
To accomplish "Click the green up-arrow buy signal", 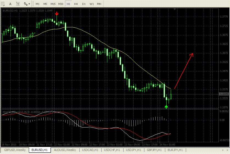I will tap(166, 107).
